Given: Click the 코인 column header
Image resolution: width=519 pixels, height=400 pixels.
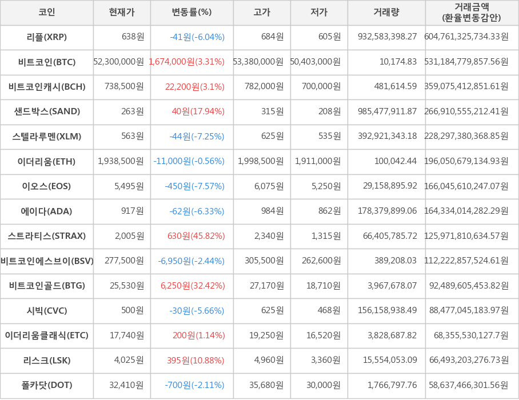Looking at the screenshot, I should [47, 13].
